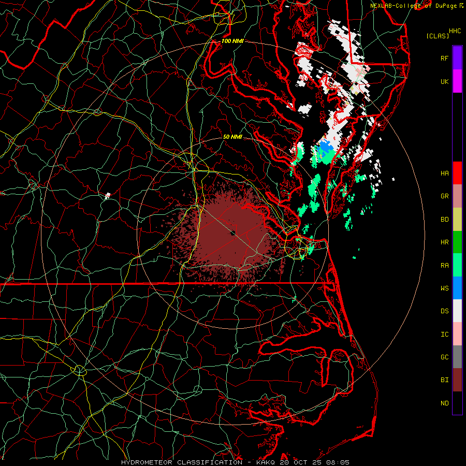Click the IC legend label
Image resolution: width=466 pixels, height=466 pixels.
click(444, 334)
